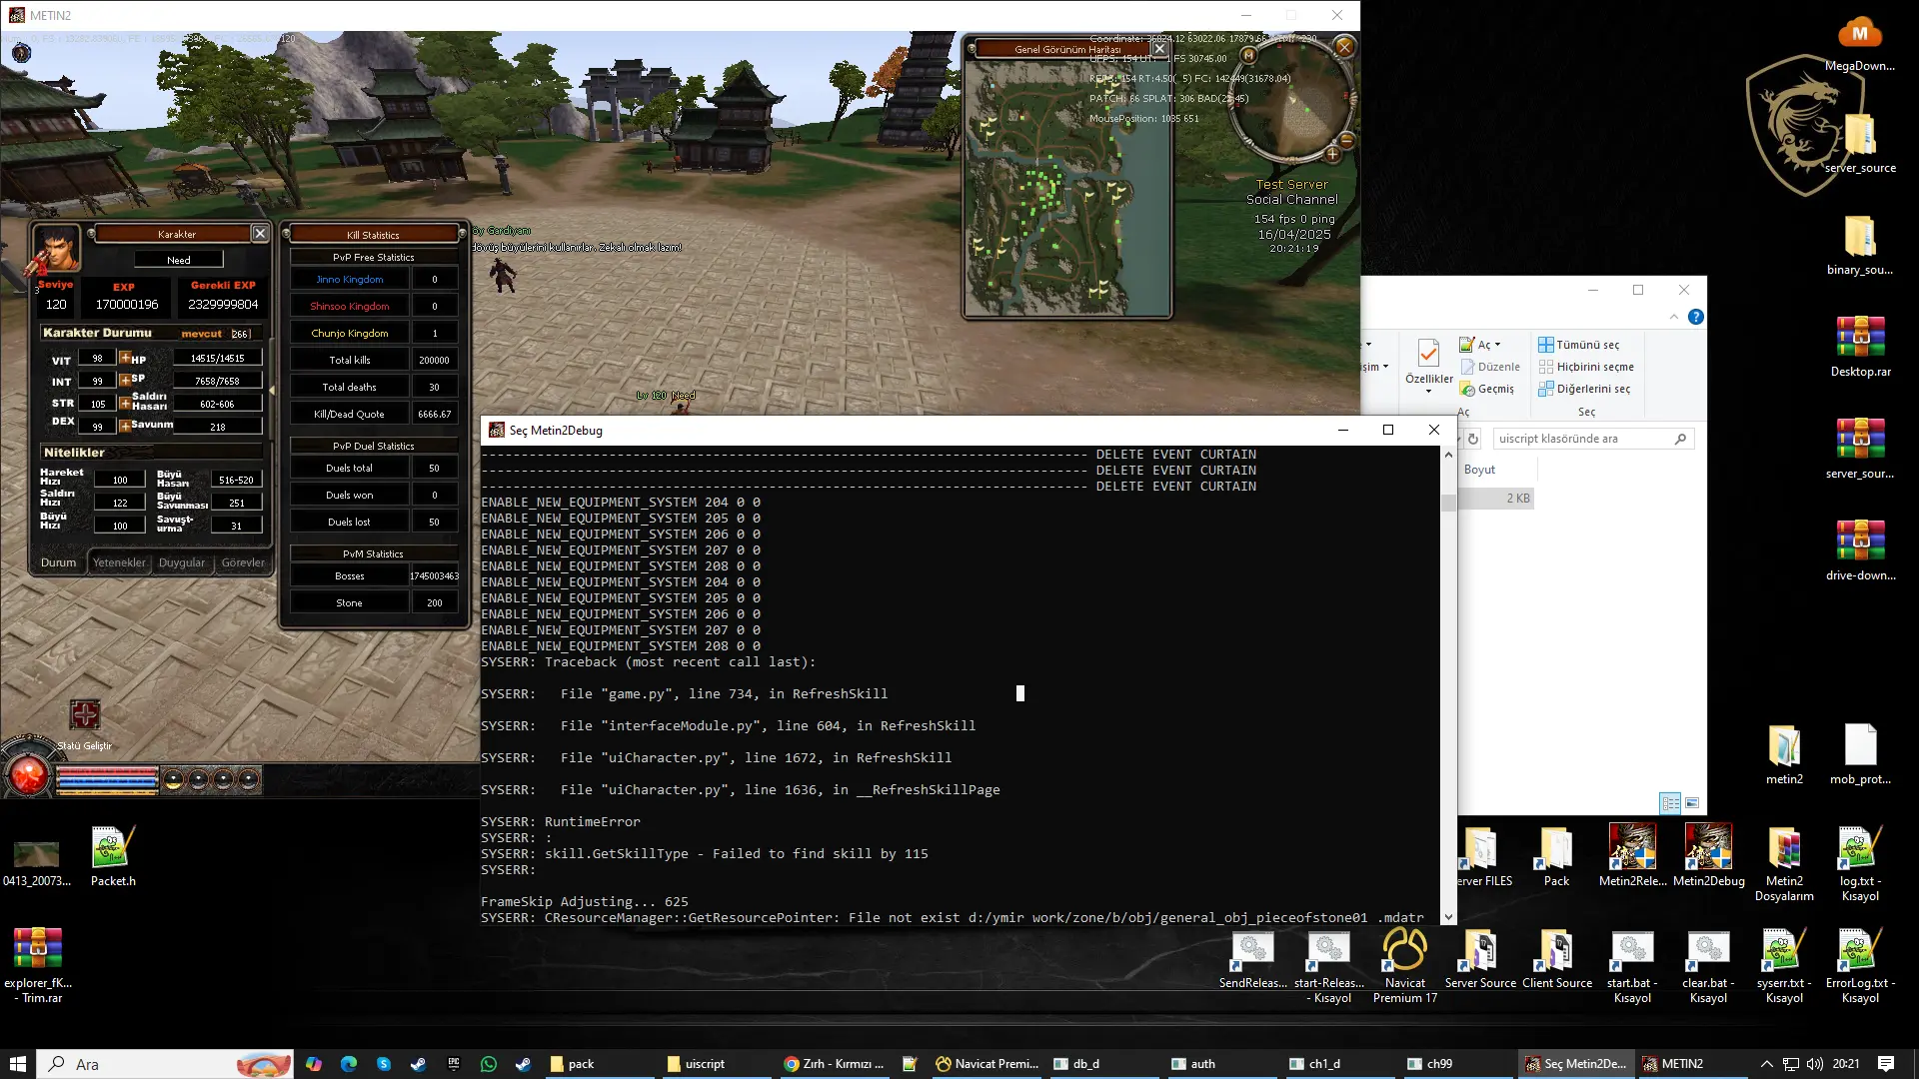The height and width of the screenshot is (1079, 1919).
Task: Open ErrorLog.txt shortcut
Action: tap(1859, 965)
